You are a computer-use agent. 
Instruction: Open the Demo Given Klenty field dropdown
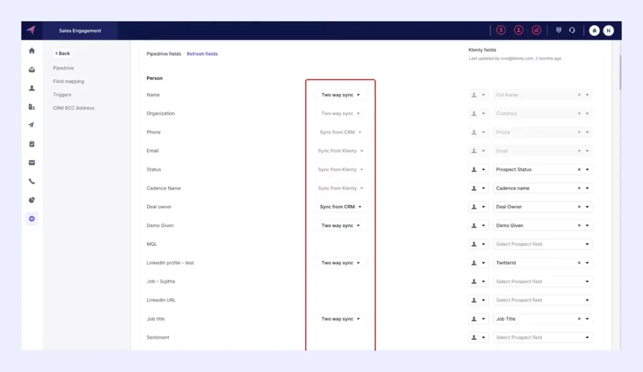587,225
